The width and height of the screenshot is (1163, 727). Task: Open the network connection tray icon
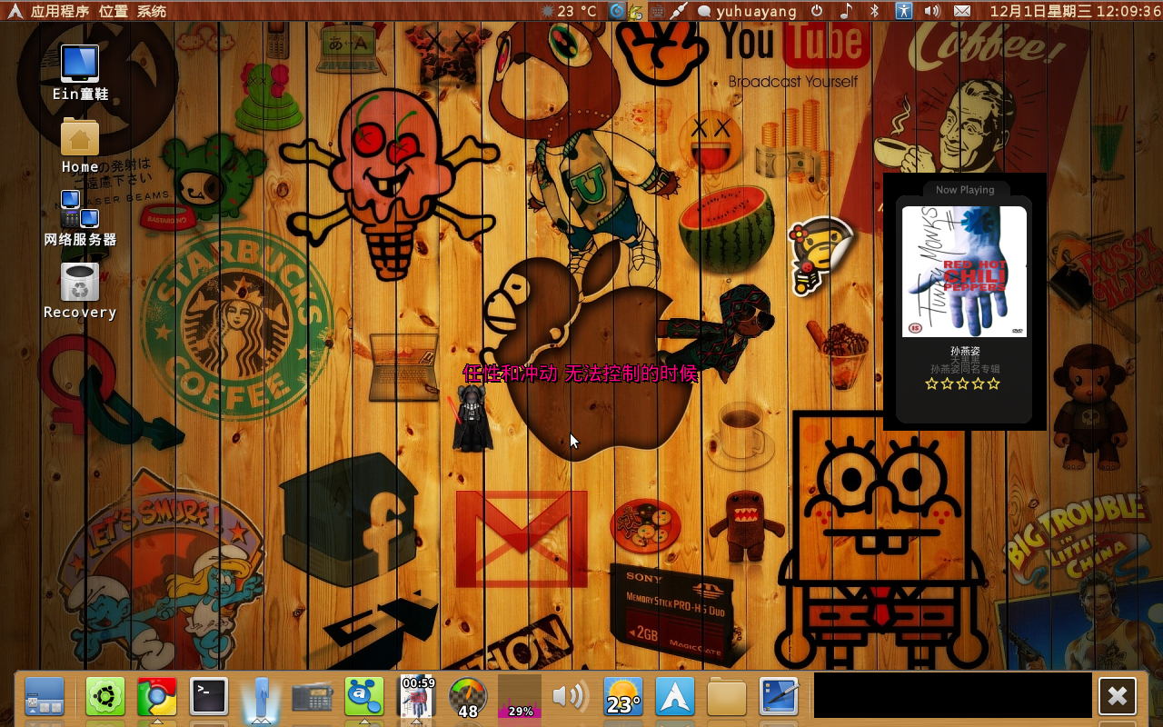[x=678, y=11]
